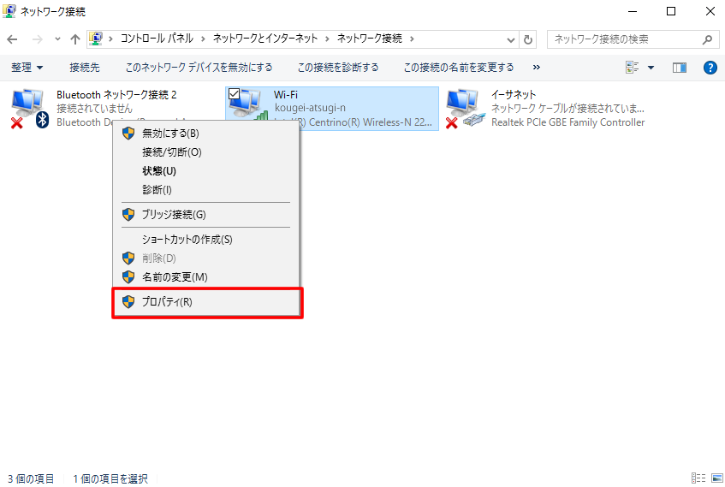The height and width of the screenshot is (487, 725).
Task: Click Realtek PCIe GBE Family Controller text
Action: tap(568, 122)
